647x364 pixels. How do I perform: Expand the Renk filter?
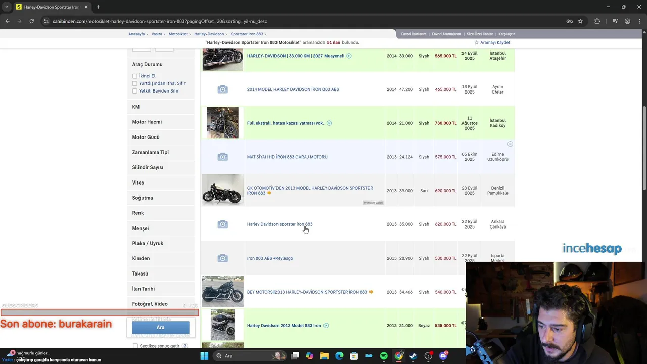(x=161, y=213)
